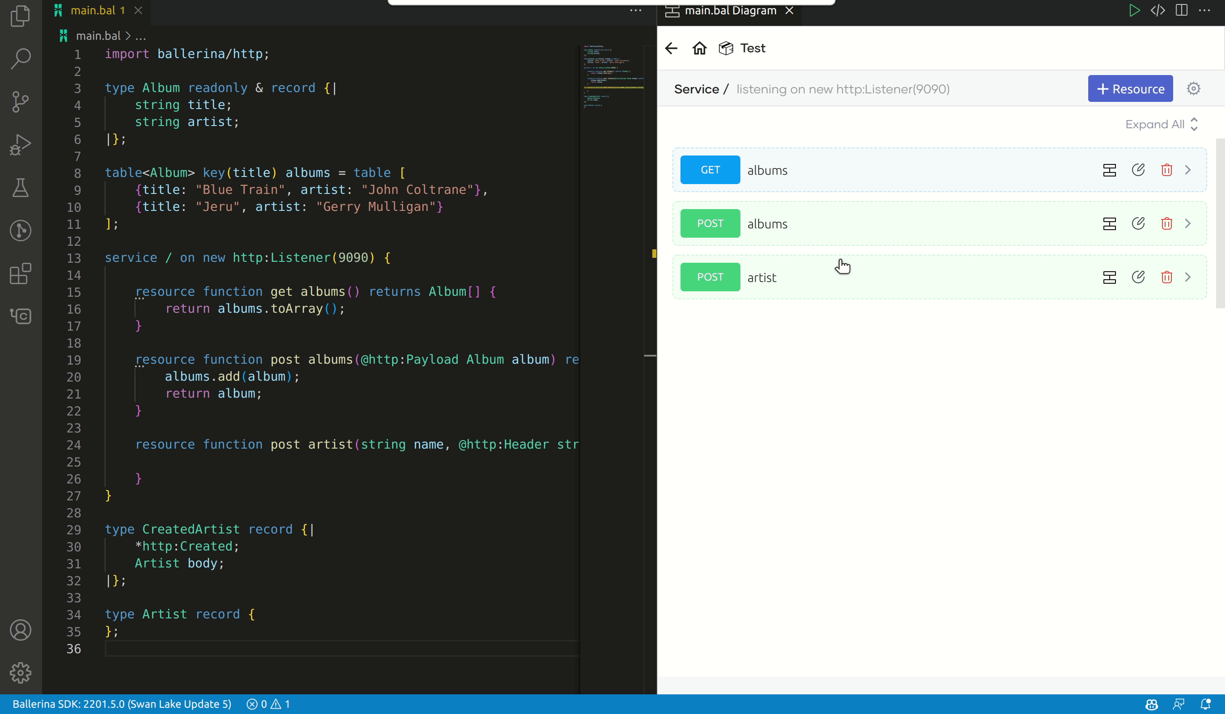
Task: Click the 'listening on new http:Listener(9090)' text
Action: point(843,89)
